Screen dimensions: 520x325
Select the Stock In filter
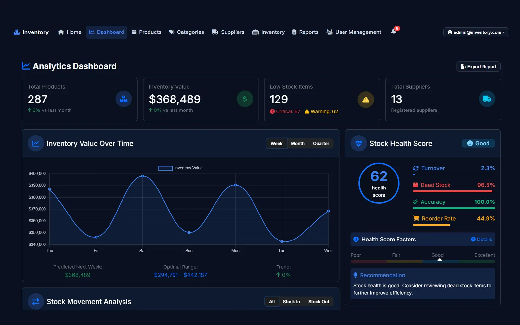(292, 302)
